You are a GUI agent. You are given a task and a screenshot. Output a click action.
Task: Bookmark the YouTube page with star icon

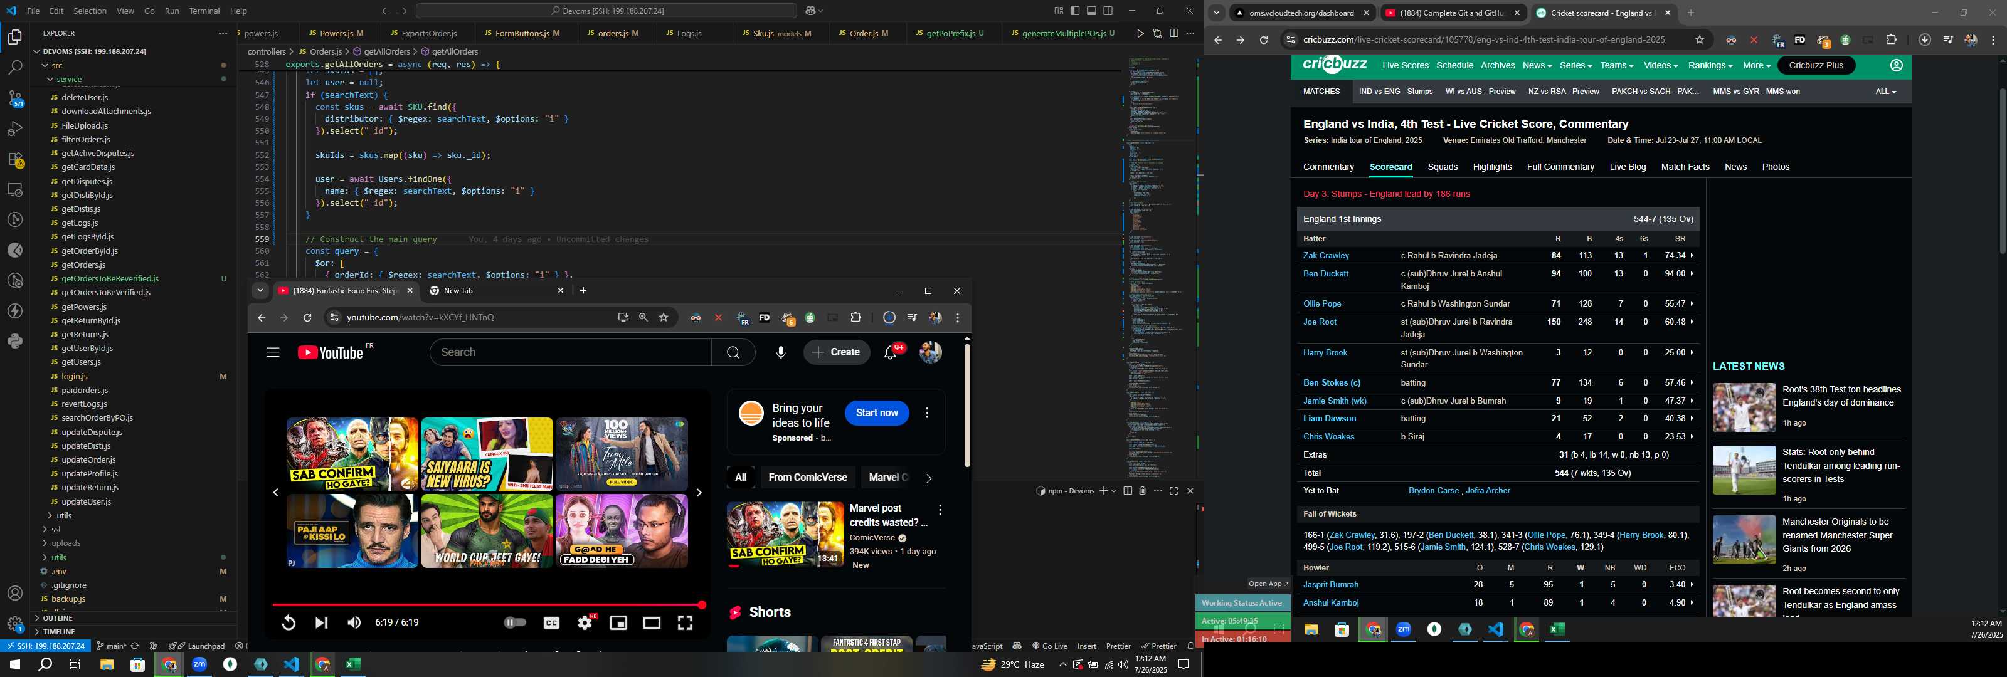coord(664,317)
